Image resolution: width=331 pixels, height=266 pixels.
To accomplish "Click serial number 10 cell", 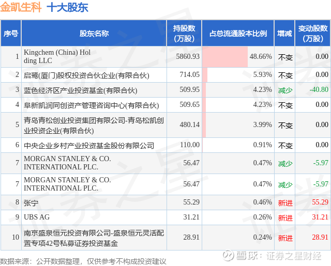I will click(x=11, y=238).
